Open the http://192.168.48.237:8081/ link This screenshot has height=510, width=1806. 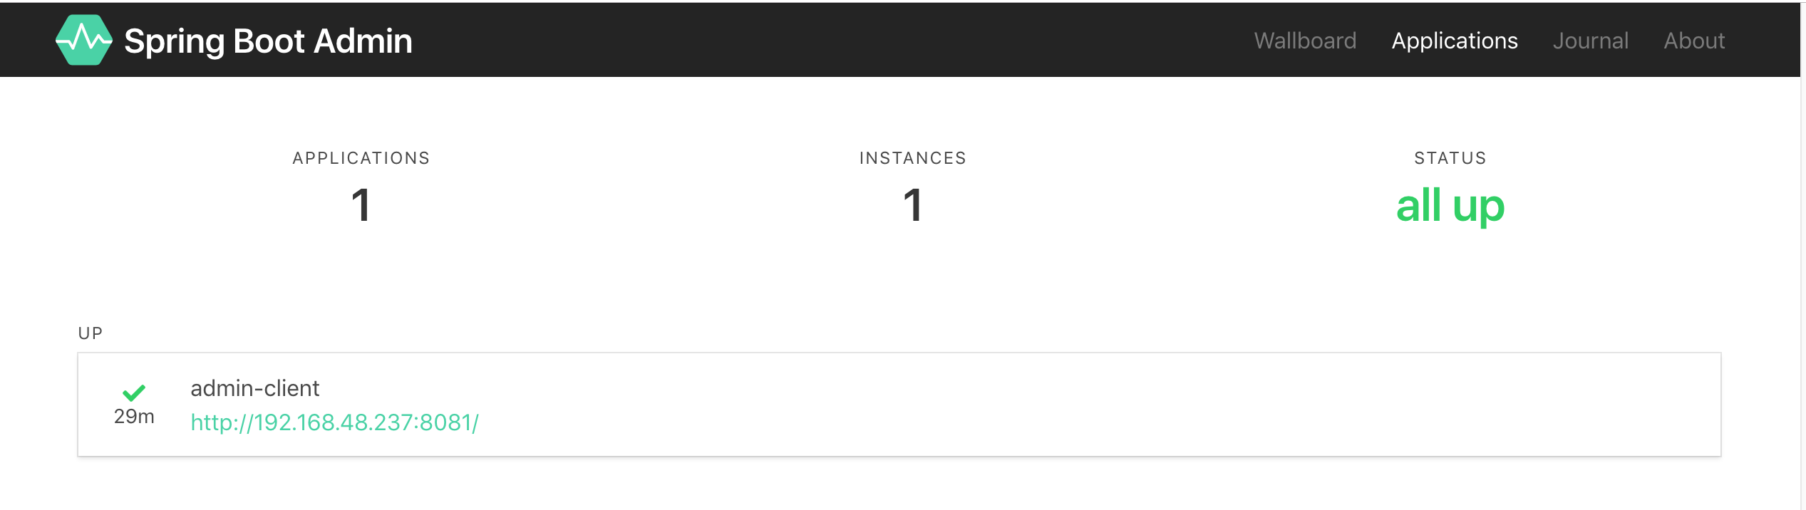334,422
